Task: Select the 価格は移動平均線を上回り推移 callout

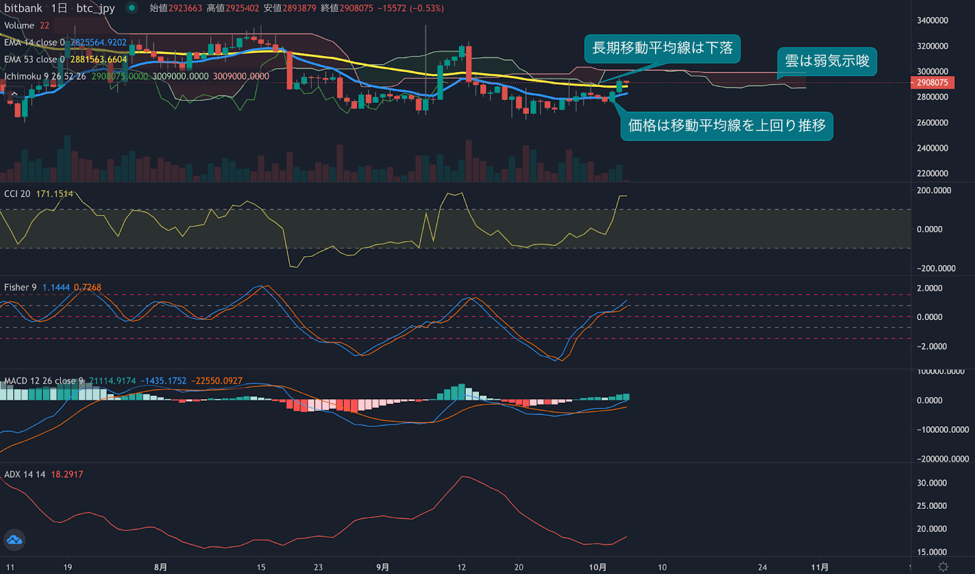Action: coord(727,126)
